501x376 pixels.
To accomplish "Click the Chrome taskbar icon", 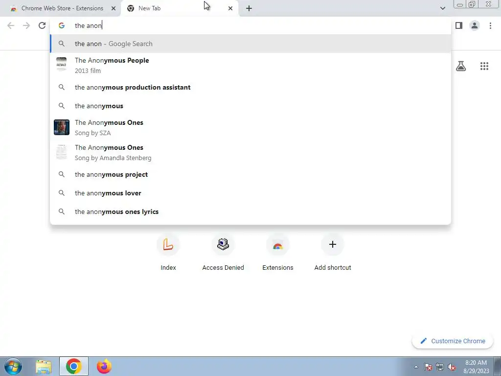I will tap(74, 366).
